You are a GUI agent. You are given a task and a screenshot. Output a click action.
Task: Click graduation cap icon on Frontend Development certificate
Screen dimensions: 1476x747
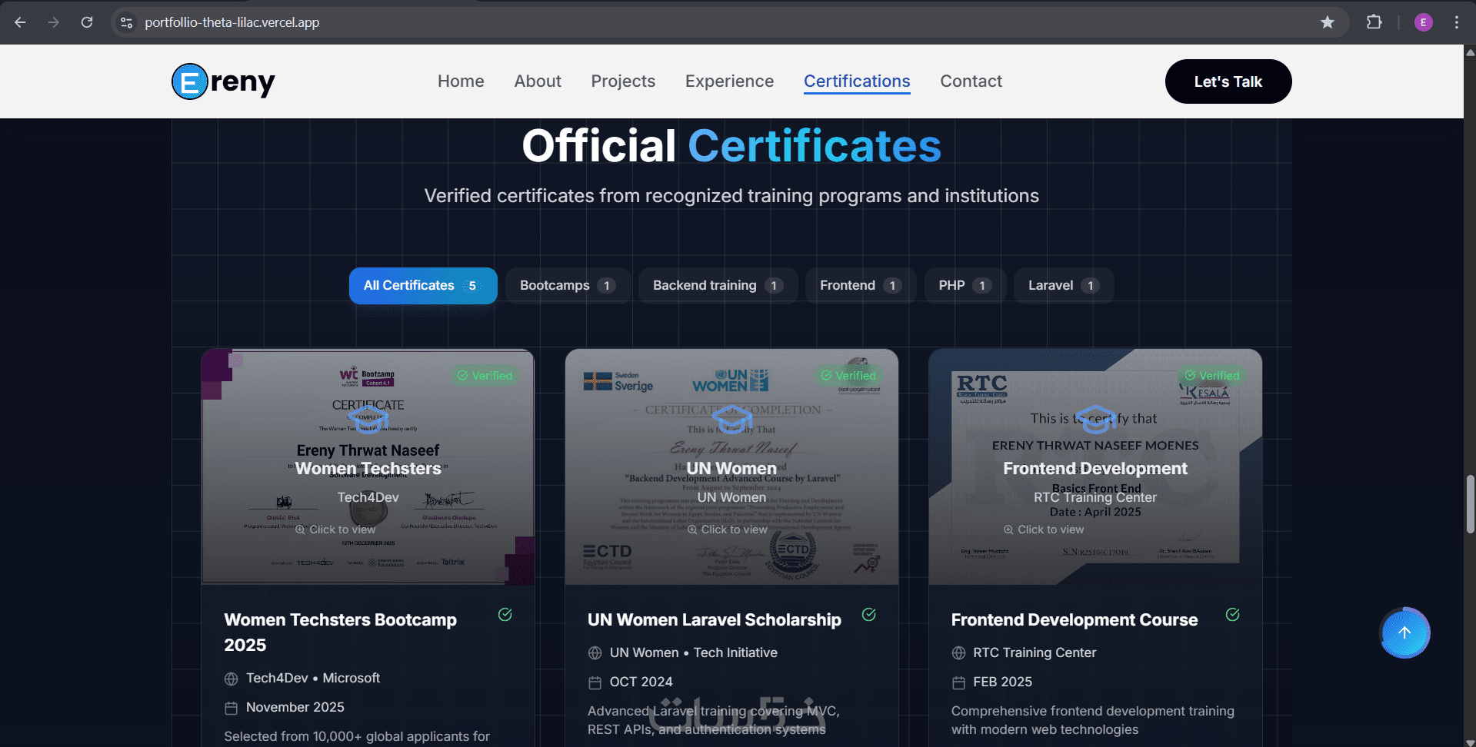(x=1096, y=419)
